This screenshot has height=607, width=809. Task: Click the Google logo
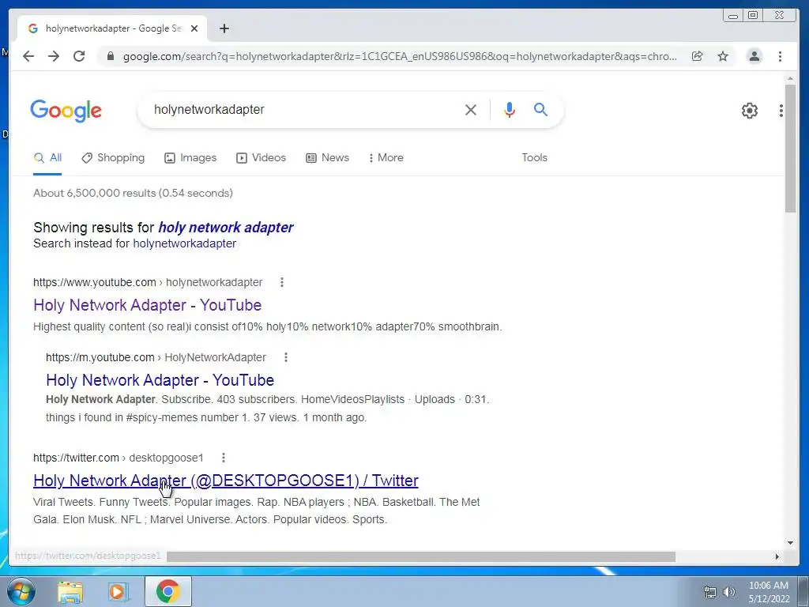point(66,111)
